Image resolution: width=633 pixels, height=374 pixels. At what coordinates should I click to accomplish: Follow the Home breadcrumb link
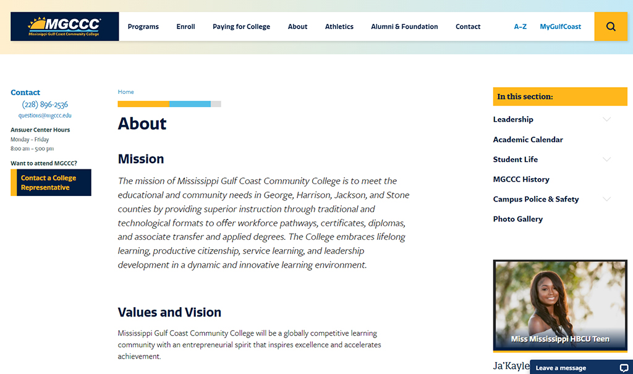125,92
